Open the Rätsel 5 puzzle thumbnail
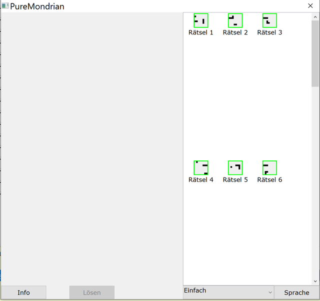The height and width of the screenshot is (301, 320). (x=235, y=167)
